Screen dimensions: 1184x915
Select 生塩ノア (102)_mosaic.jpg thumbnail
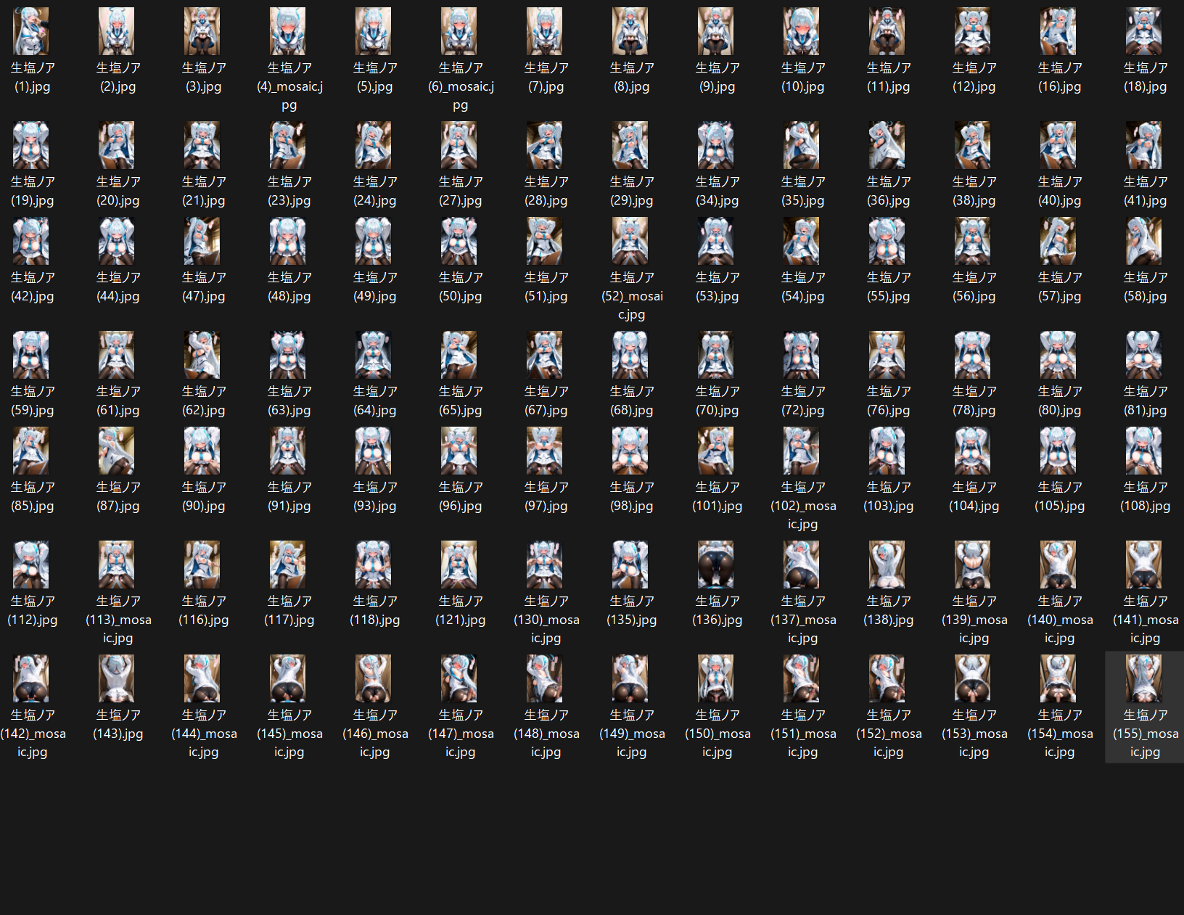tap(802, 451)
